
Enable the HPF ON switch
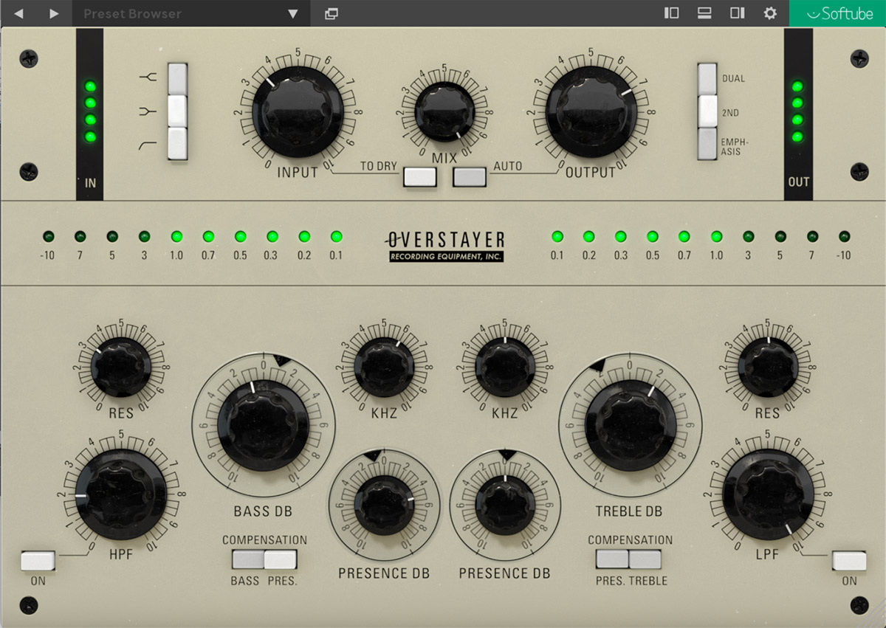(x=37, y=562)
